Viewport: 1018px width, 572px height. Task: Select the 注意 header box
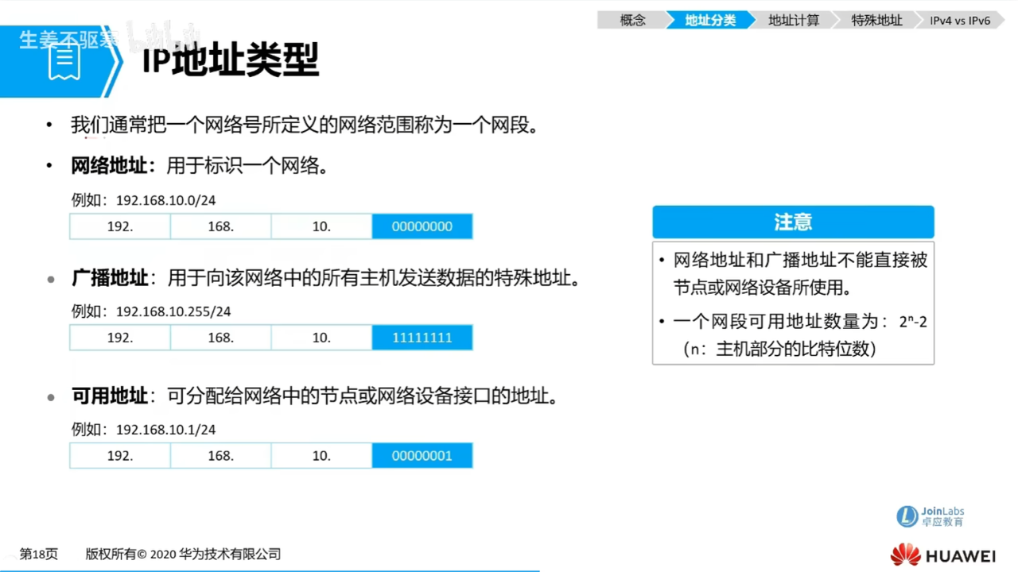793,222
